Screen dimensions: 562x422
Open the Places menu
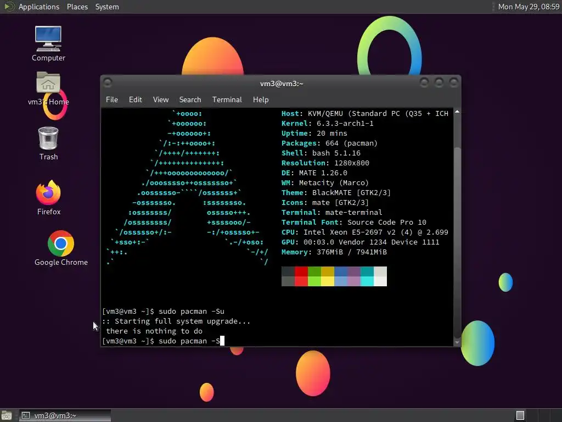click(x=77, y=7)
